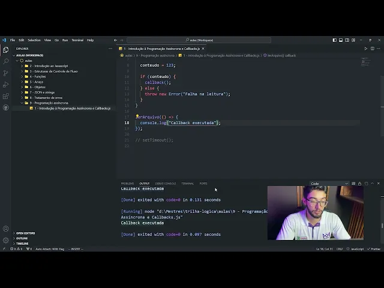This screenshot has width=384, height=288.
Task: Open Explorer Views and More Actions menu
Action: [110, 49]
